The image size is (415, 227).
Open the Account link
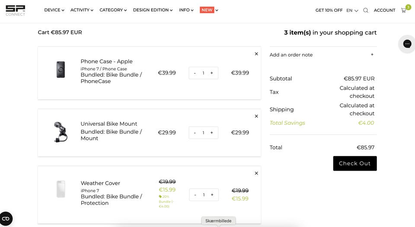pyautogui.click(x=384, y=10)
